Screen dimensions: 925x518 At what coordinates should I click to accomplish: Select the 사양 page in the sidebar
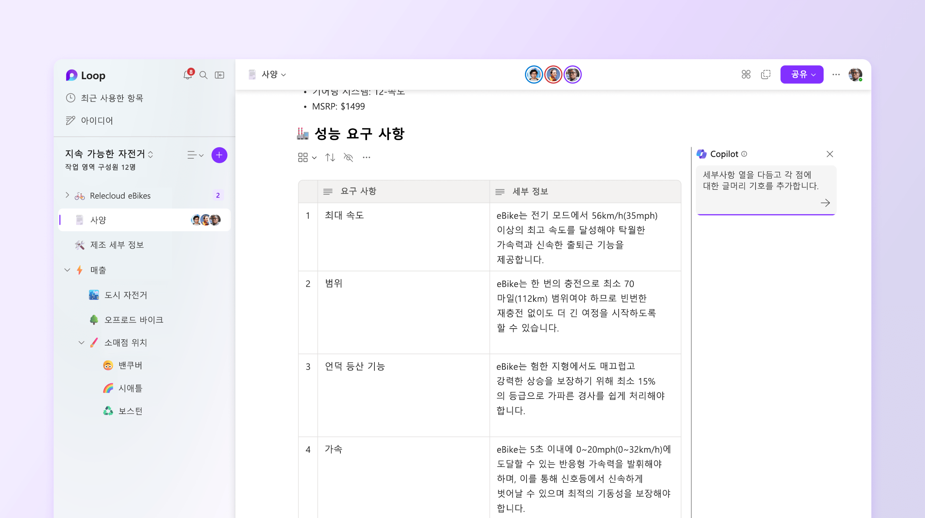point(144,220)
